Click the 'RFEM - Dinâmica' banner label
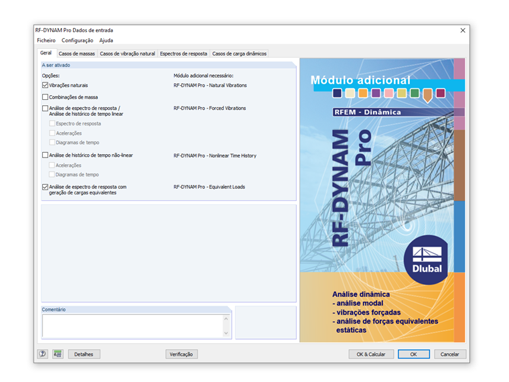The height and width of the screenshot is (382, 509). coord(368,112)
